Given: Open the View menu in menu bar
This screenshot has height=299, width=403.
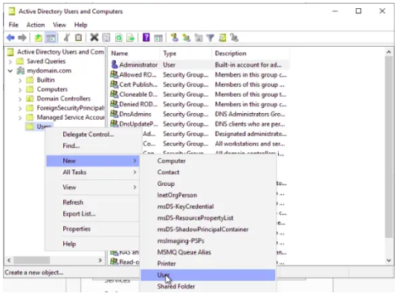Looking at the screenshot, I should point(59,25).
